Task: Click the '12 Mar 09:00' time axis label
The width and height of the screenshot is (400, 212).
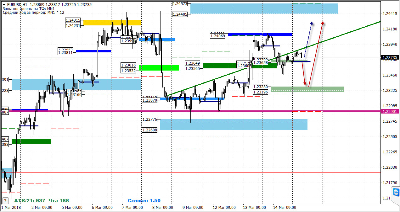Action: coord(224,208)
